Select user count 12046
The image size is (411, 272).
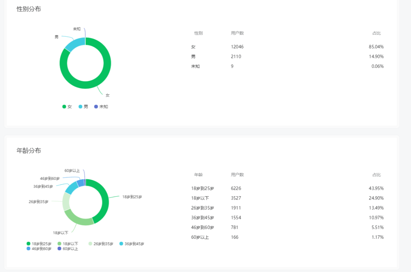pos(237,47)
